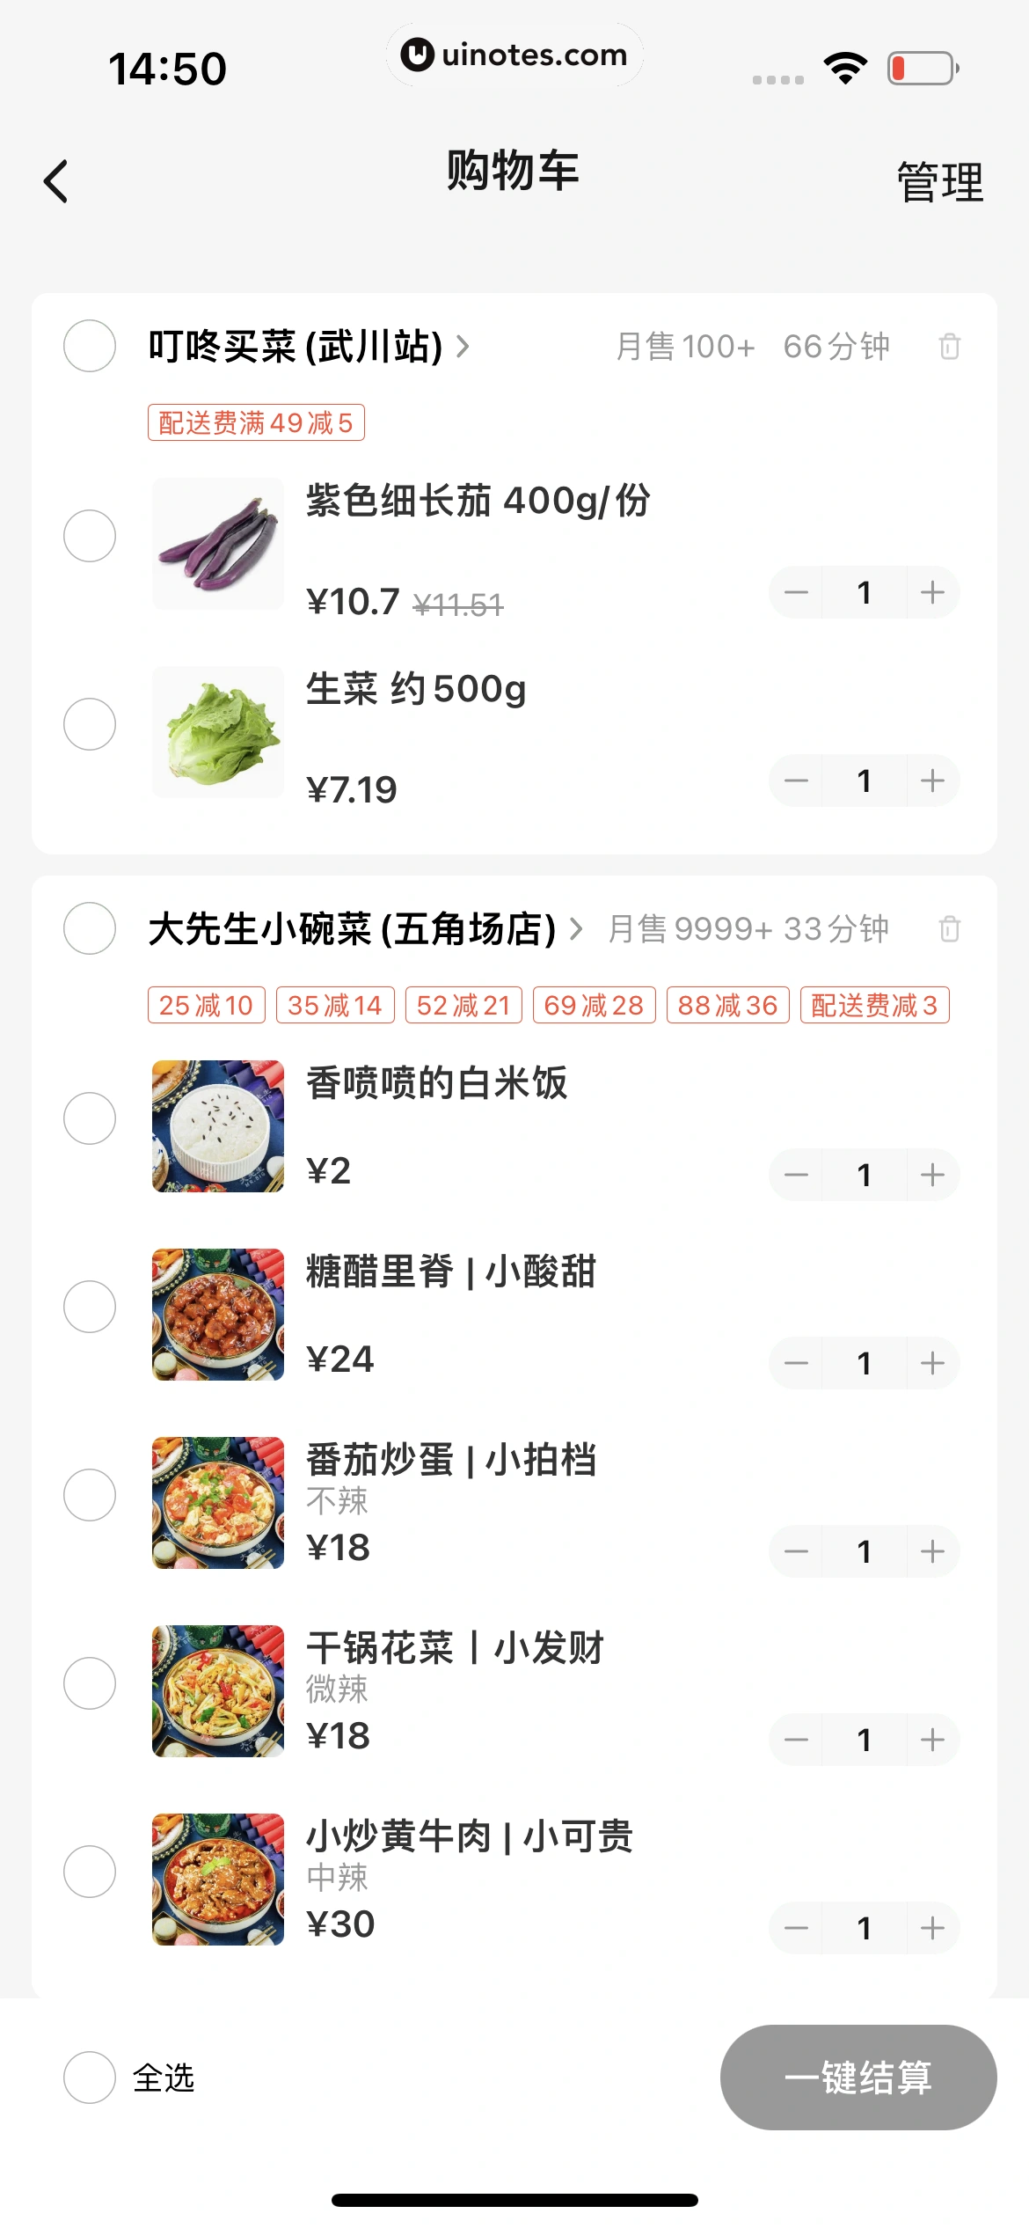Increase quantity of 香喷喷的白米饭
Screen dimensions: 1029x2228
pos(932,1176)
